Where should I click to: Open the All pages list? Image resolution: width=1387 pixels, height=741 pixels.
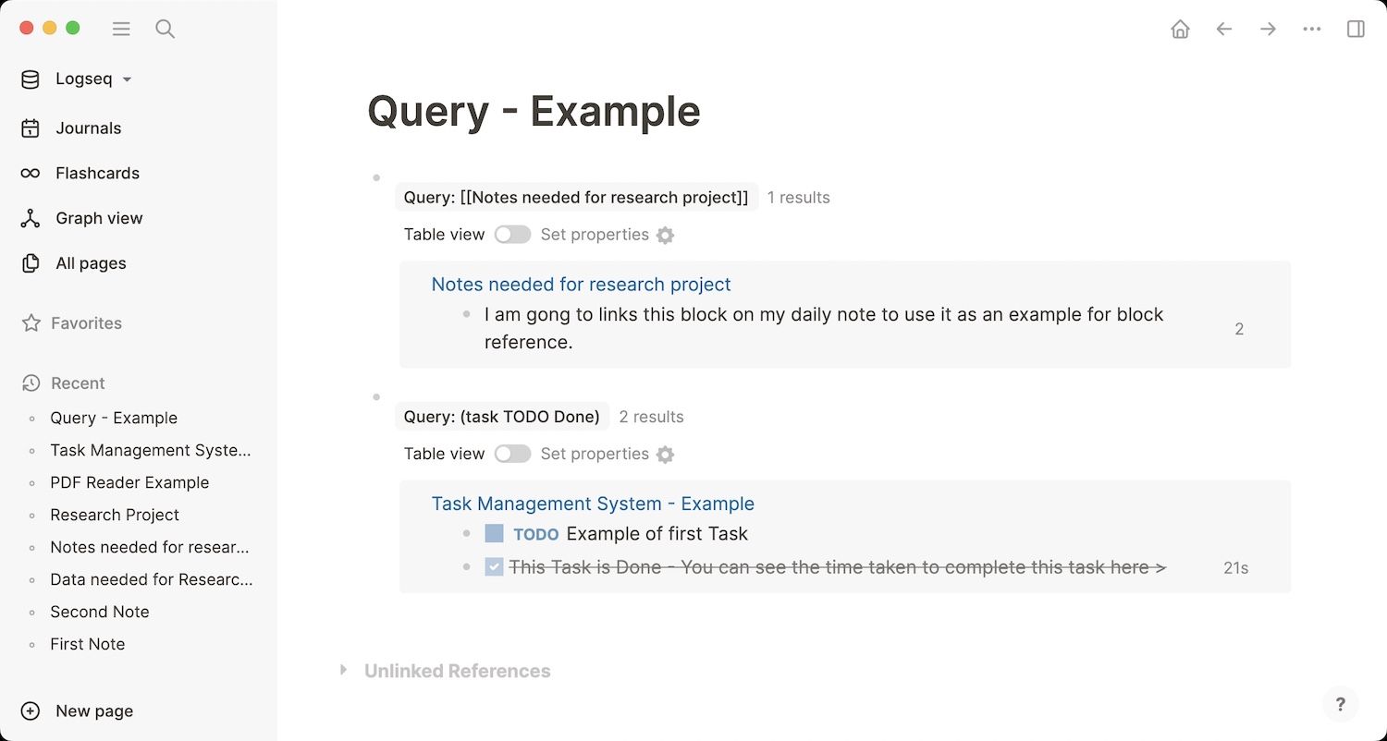coord(90,263)
